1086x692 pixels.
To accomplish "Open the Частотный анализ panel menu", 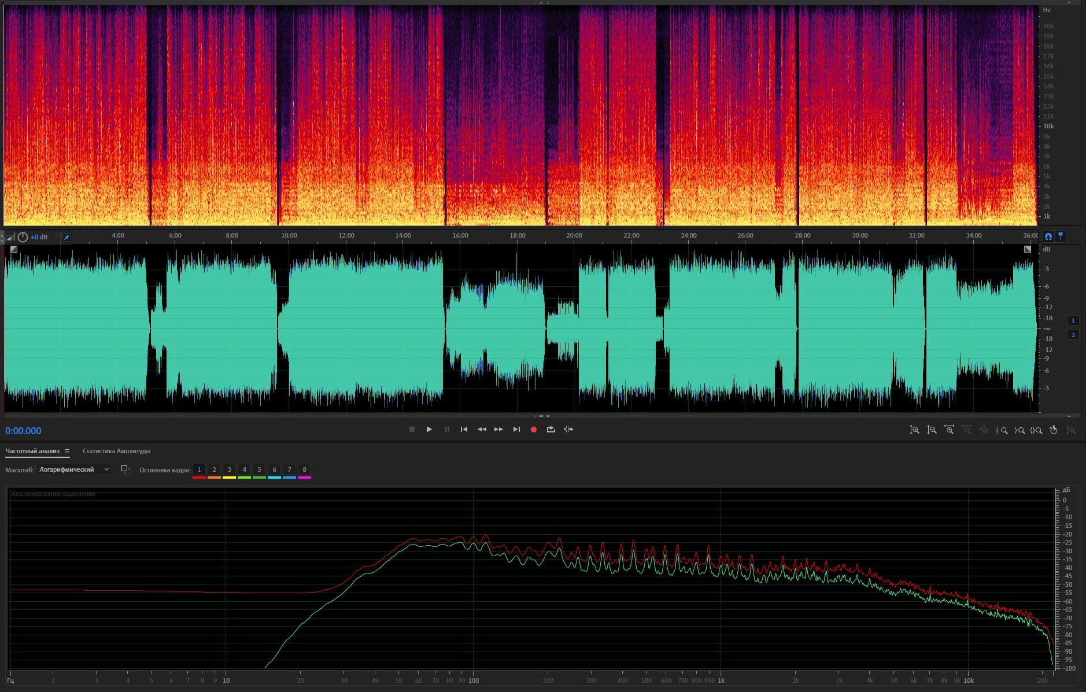I will tap(67, 452).
